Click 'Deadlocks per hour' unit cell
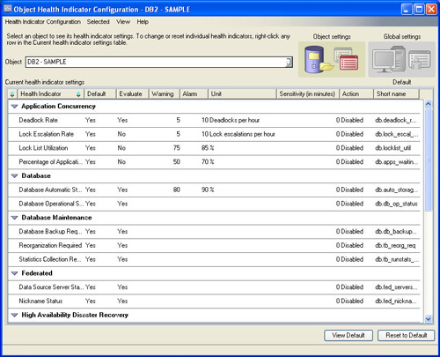 click(234, 120)
